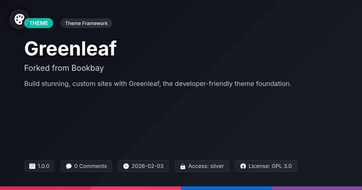Click the license open-source icon

point(243,166)
